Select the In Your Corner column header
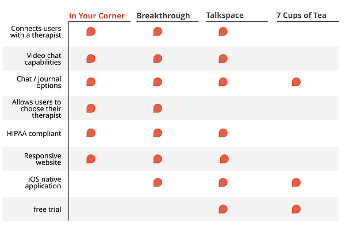345x229 pixels. click(x=97, y=16)
